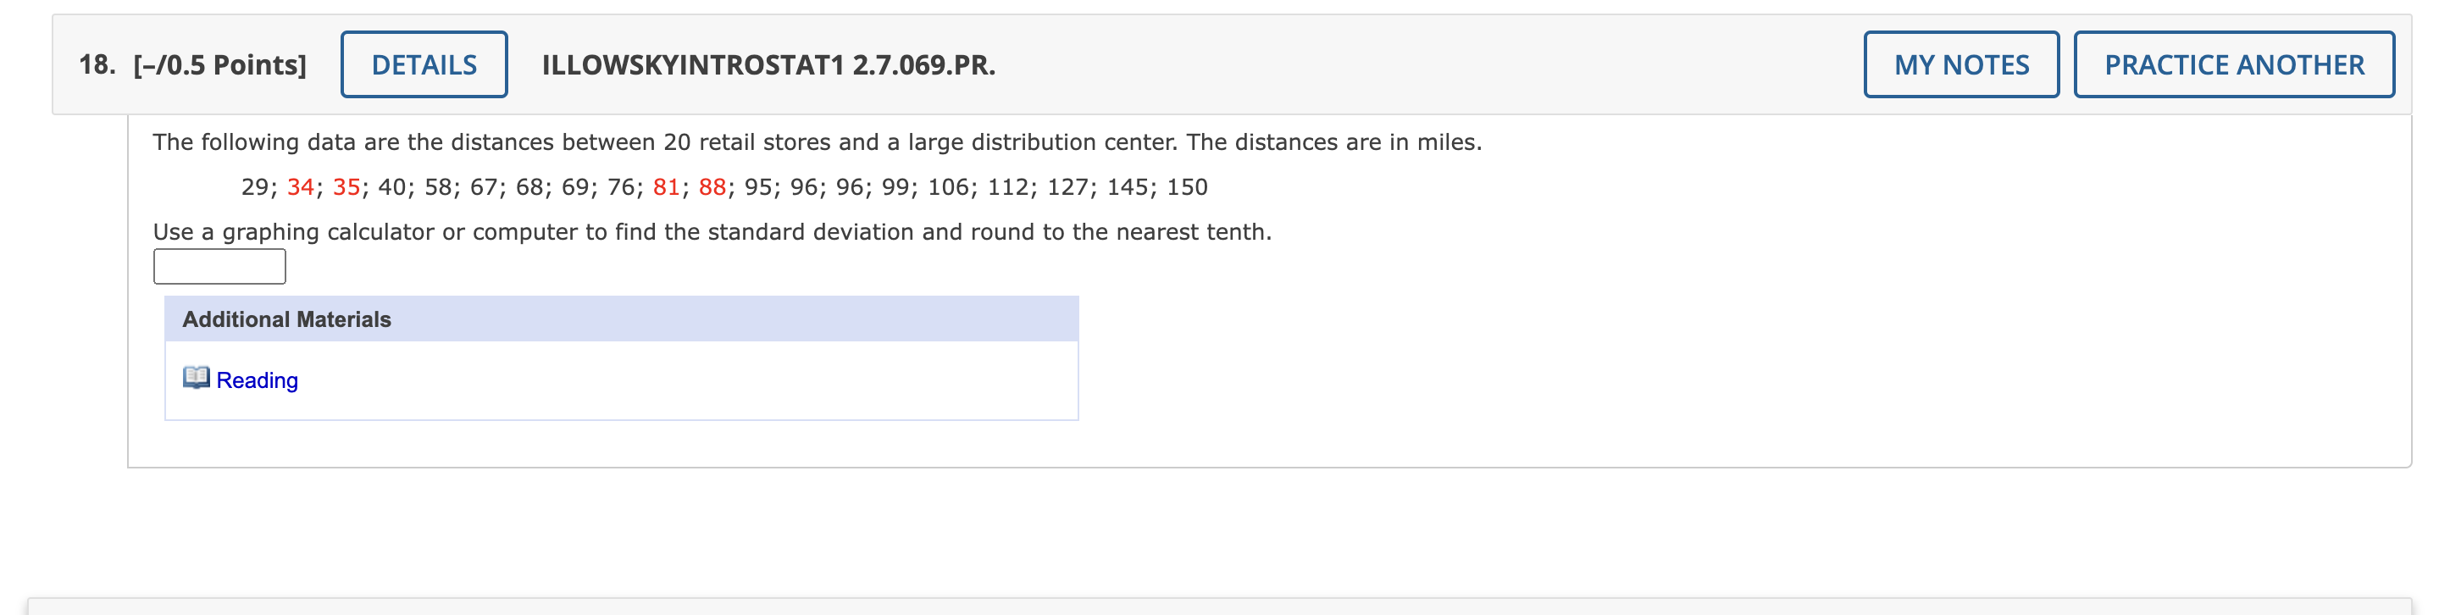Click inside the standard deviation answer box
Viewport: 2439px width, 615px height.
click(x=218, y=265)
